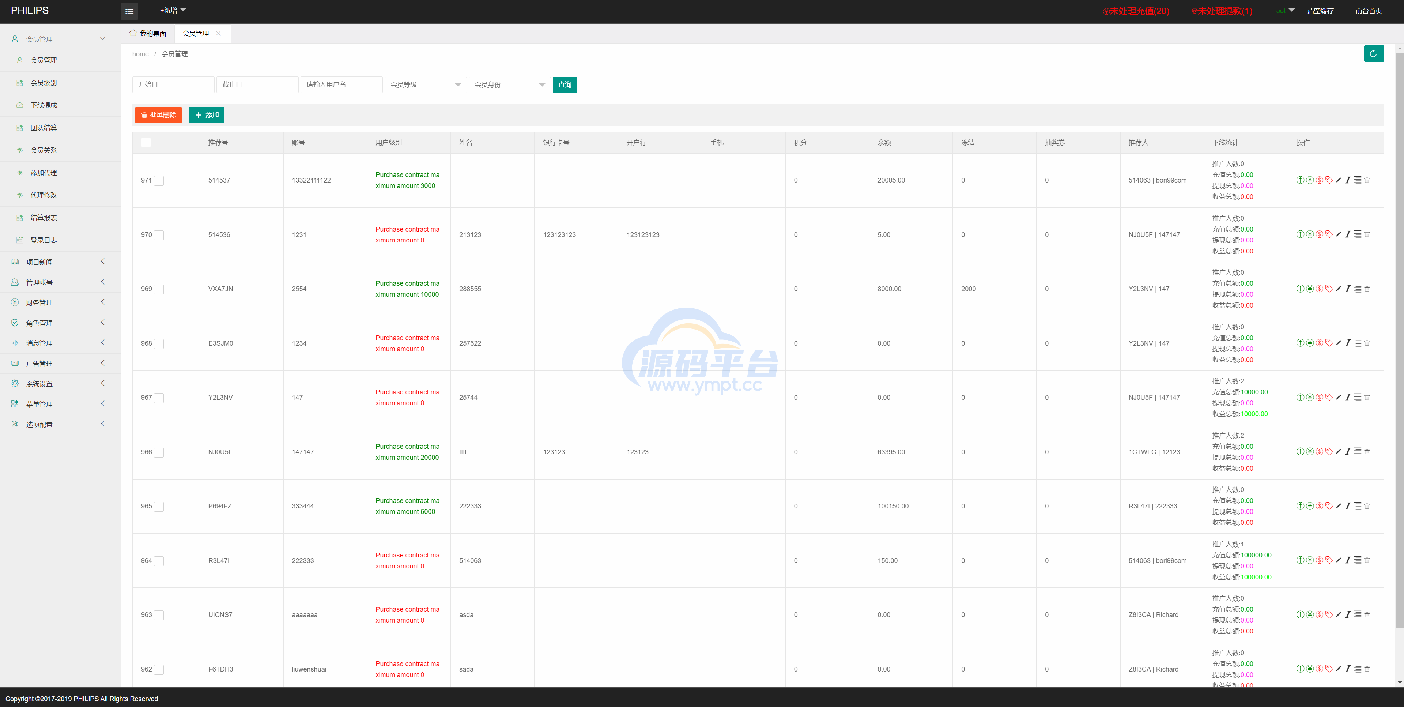Click the green yen icon in row 963
Viewport: 1404px width, 707px height.
pyautogui.click(x=1310, y=615)
